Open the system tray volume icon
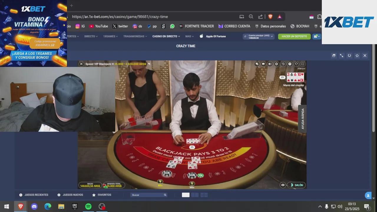377x212 pixels. coord(340,206)
